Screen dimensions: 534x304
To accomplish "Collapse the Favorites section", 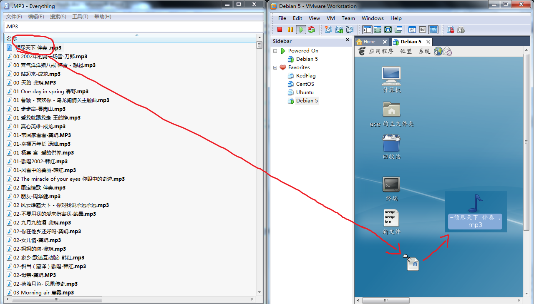I will pyautogui.click(x=275, y=67).
